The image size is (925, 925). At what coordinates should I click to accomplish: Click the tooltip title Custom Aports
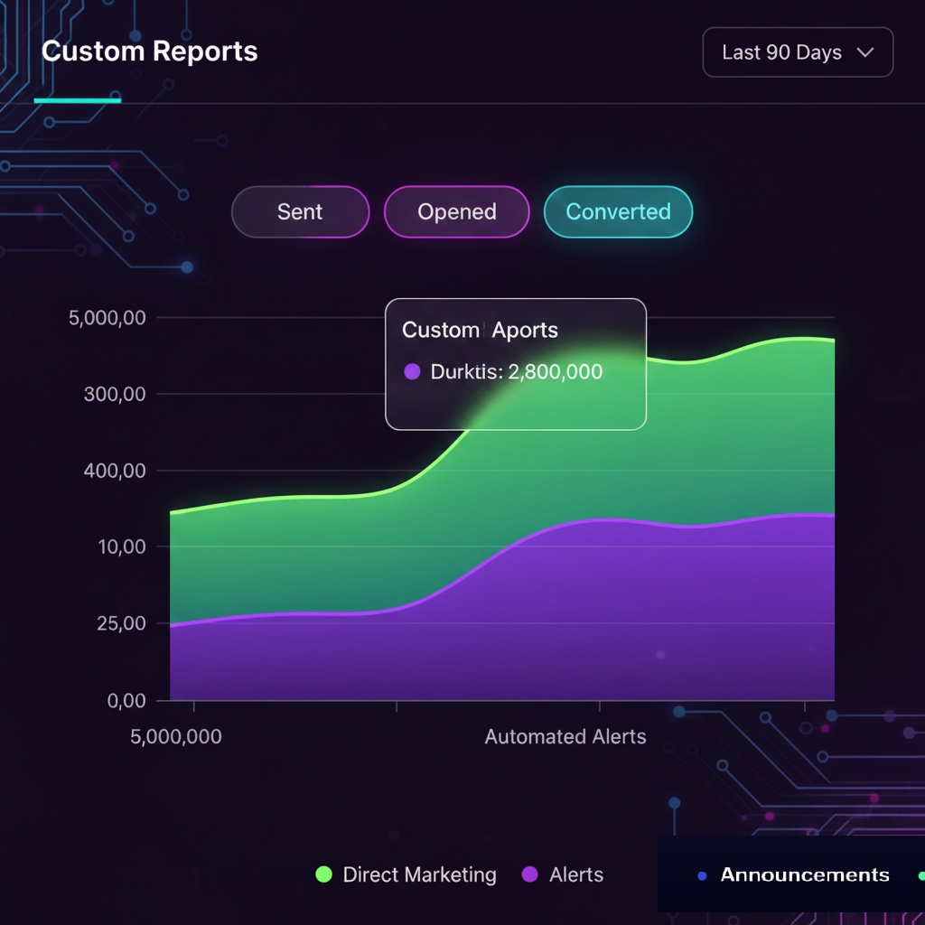pos(480,330)
